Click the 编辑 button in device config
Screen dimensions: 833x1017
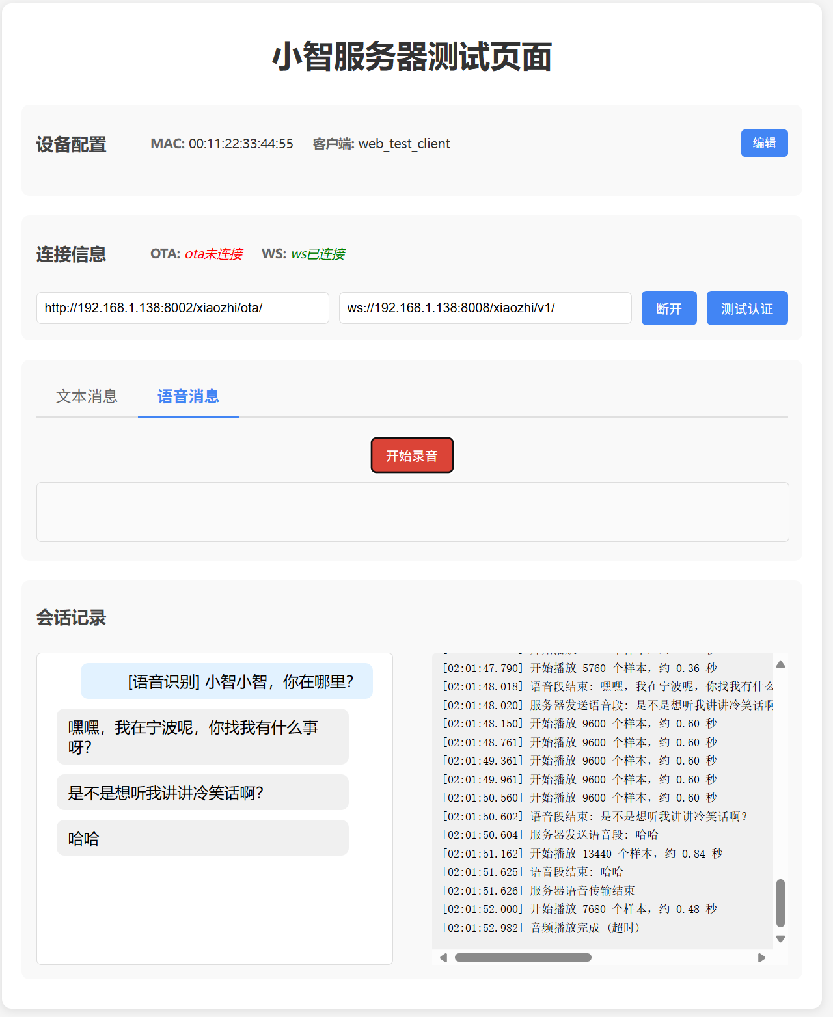click(764, 143)
